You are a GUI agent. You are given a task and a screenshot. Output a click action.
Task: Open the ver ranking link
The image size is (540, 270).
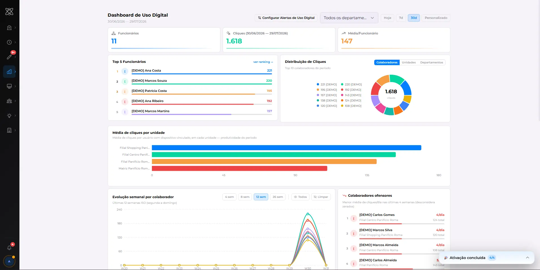(263, 62)
